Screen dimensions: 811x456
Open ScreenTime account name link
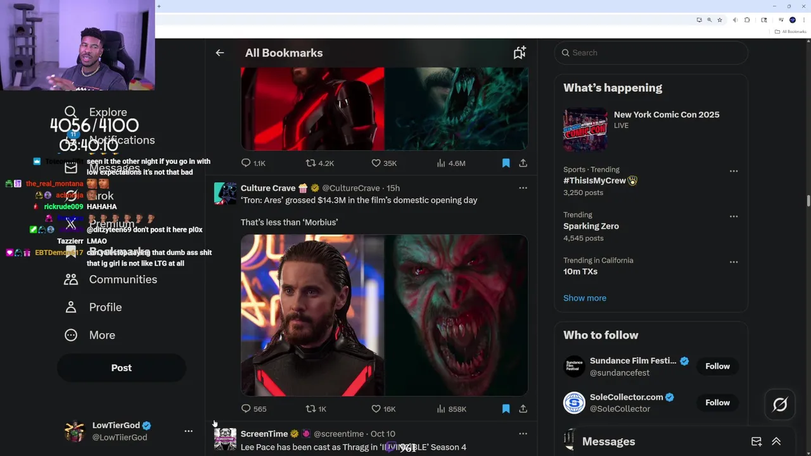(x=264, y=434)
